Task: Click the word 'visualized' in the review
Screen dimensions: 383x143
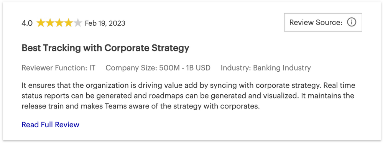Action: (x=276, y=96)
